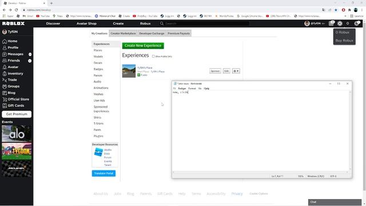Open the alo event banner
Screen dimensions: 366x206
[x=17, y=133]
